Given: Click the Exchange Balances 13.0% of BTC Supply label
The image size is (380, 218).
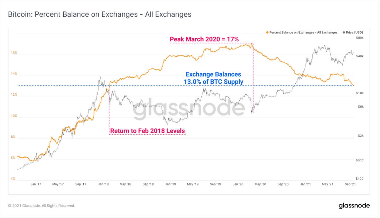Looking at the screenshot, I should [213, 78].
